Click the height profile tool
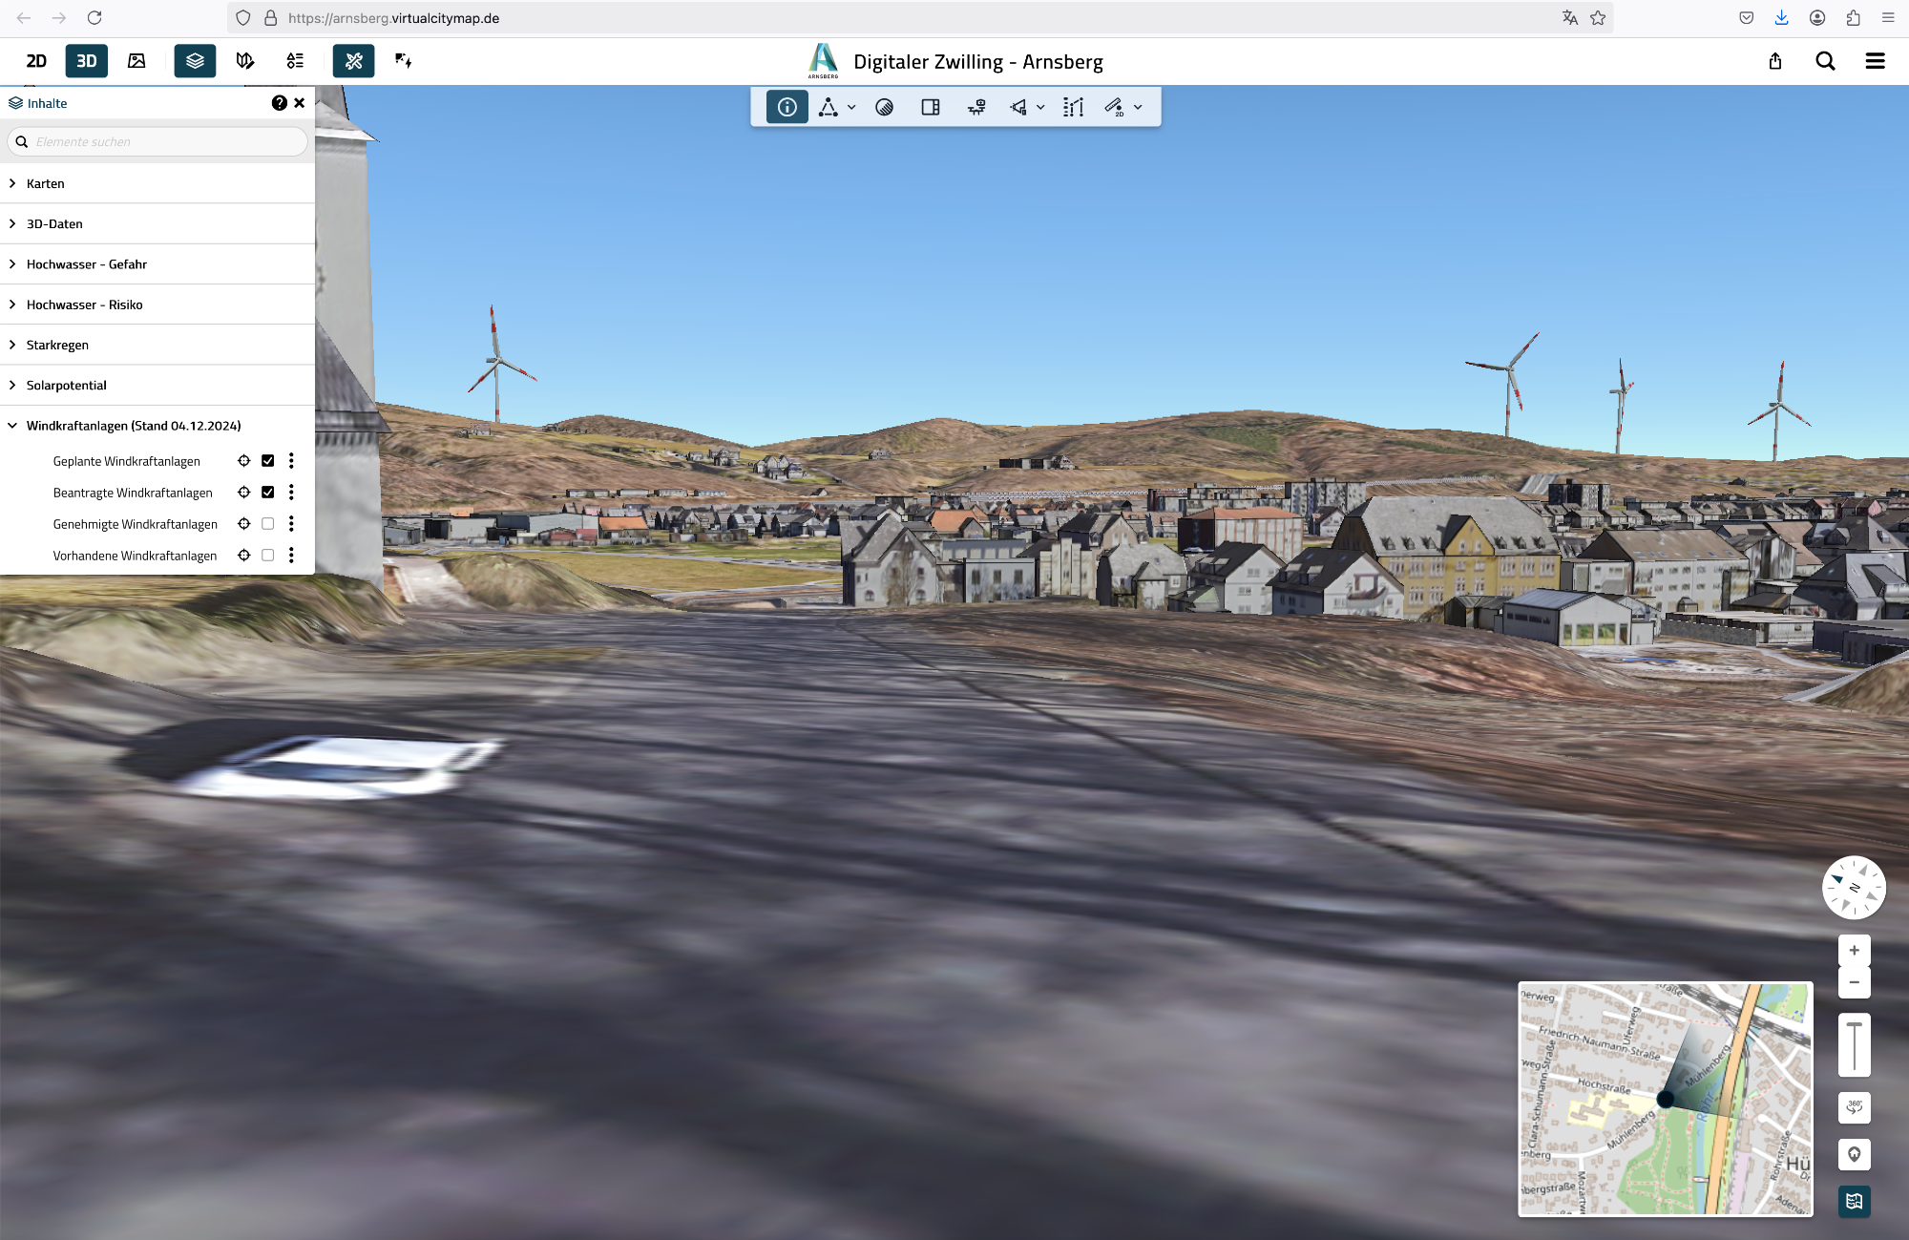The width and height of the screenshot is (1909, 1240). point(1073,107)
